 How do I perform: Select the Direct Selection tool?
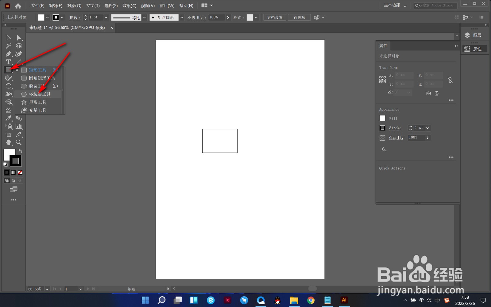coord(19,38)
